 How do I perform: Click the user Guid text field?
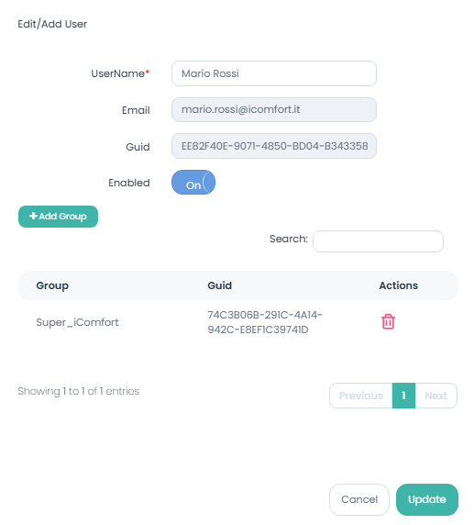coord(274,146)
